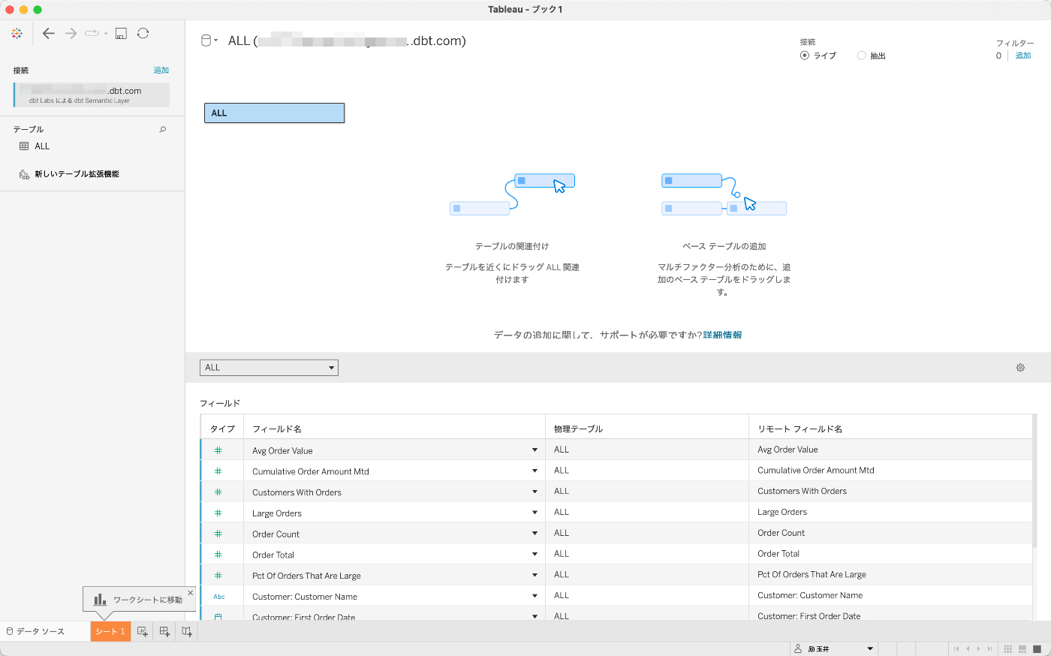Viewport: 1051px width, 656px height.
Task: Click the first sheet navigation arrow
Action: click(956, 648)
